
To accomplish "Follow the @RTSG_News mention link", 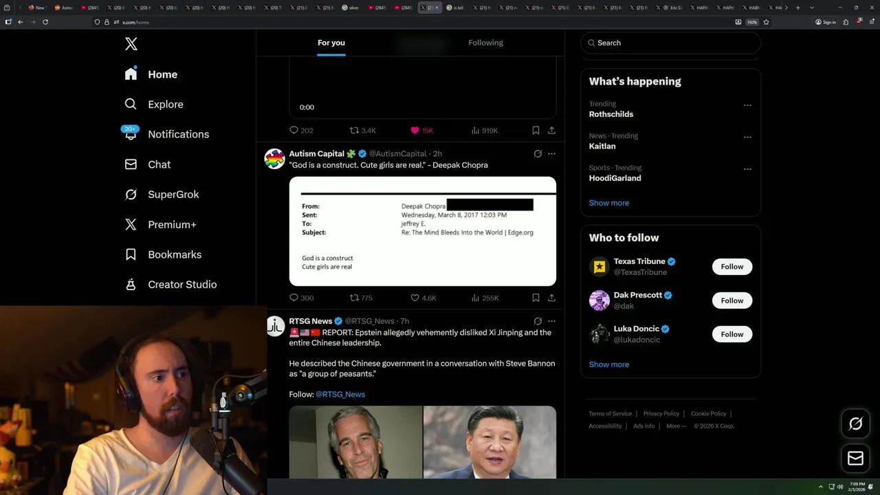I will pyautogui.click(x=340, y=394).
